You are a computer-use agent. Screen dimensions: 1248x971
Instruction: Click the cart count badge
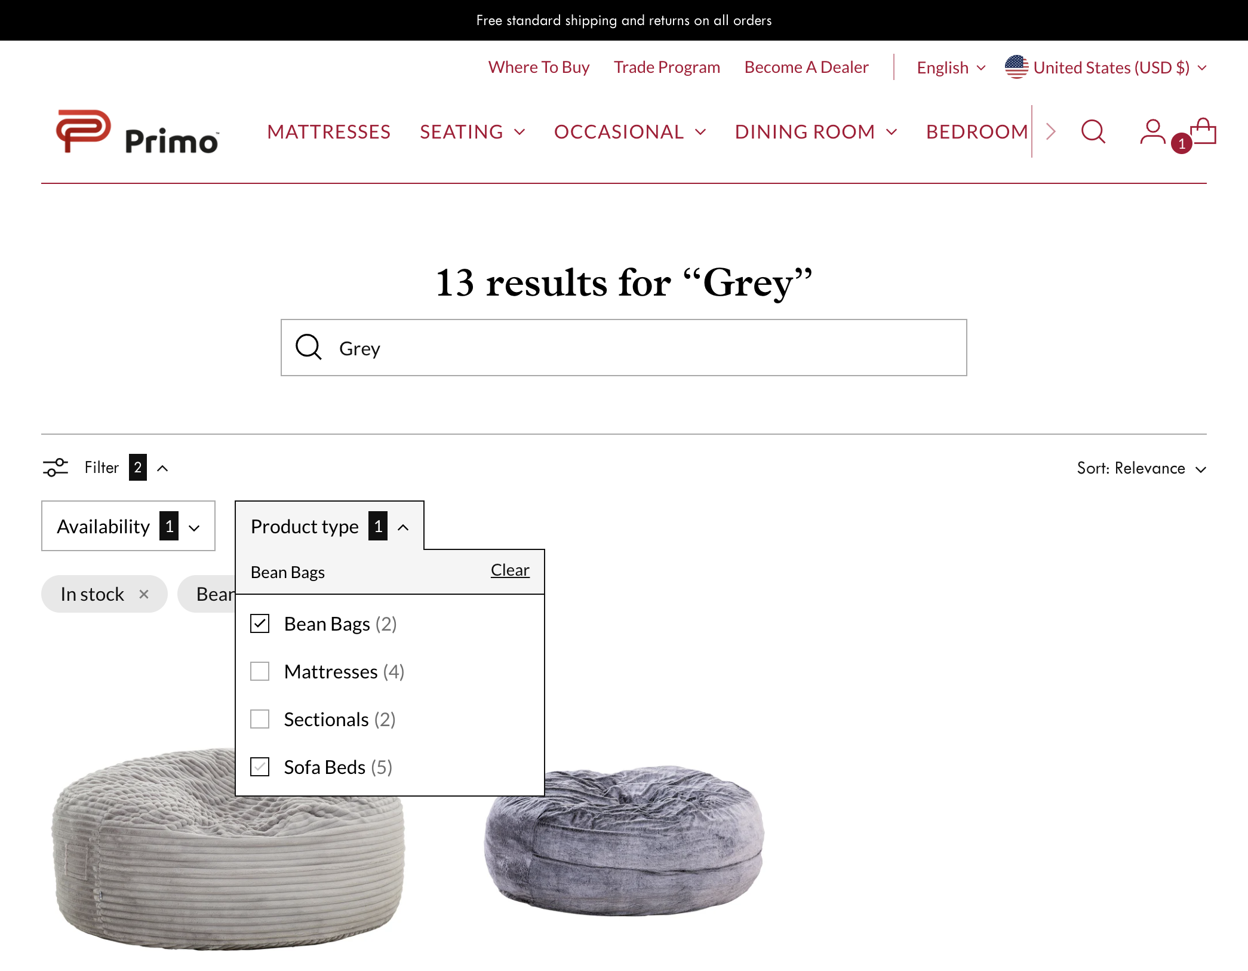[x=1182, y=144]
